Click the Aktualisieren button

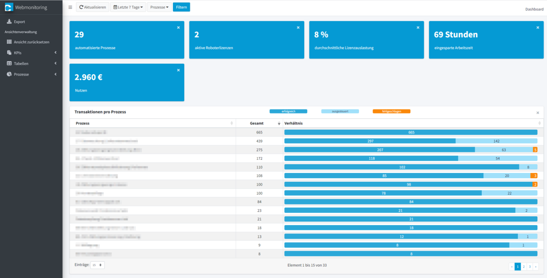click(x=92, y=7)
